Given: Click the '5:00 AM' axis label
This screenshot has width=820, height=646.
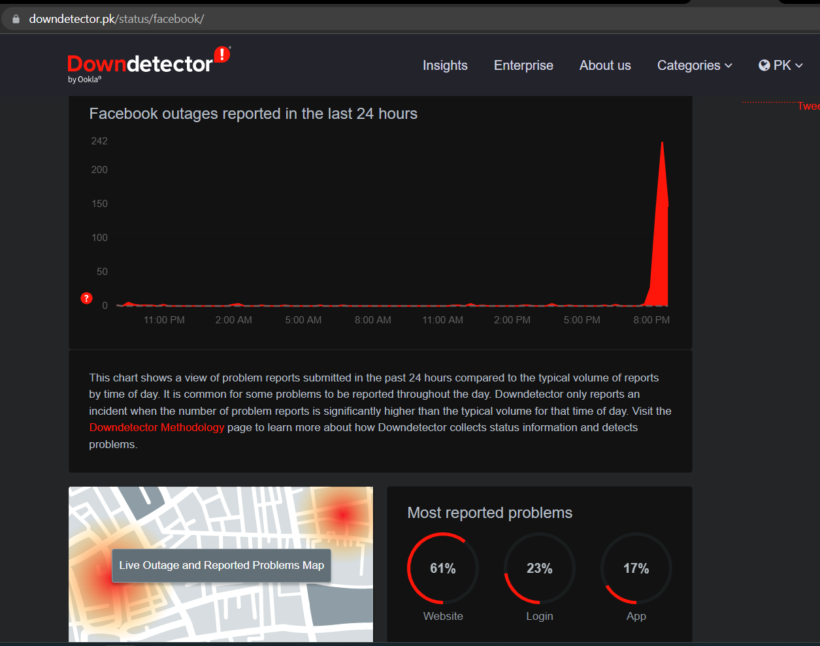Looking at the screenshot, I should pyautogui.click(x=304, y=320).
